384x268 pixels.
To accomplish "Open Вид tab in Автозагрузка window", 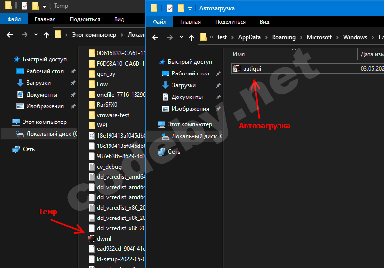I will tap(265, 22).
